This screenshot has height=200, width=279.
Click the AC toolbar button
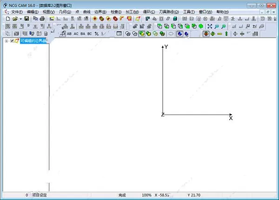[x=76, y=34]
